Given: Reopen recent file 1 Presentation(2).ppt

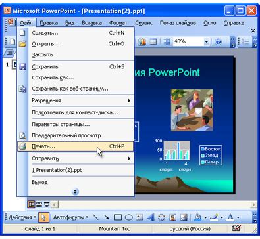Looking at the screenshot, I should (x=76, y=170).
